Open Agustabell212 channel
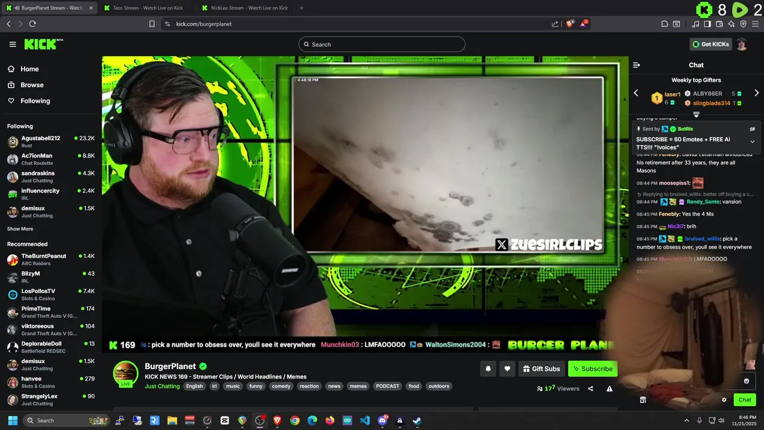This screenshot has height=430, width=764. click(51, 142)
